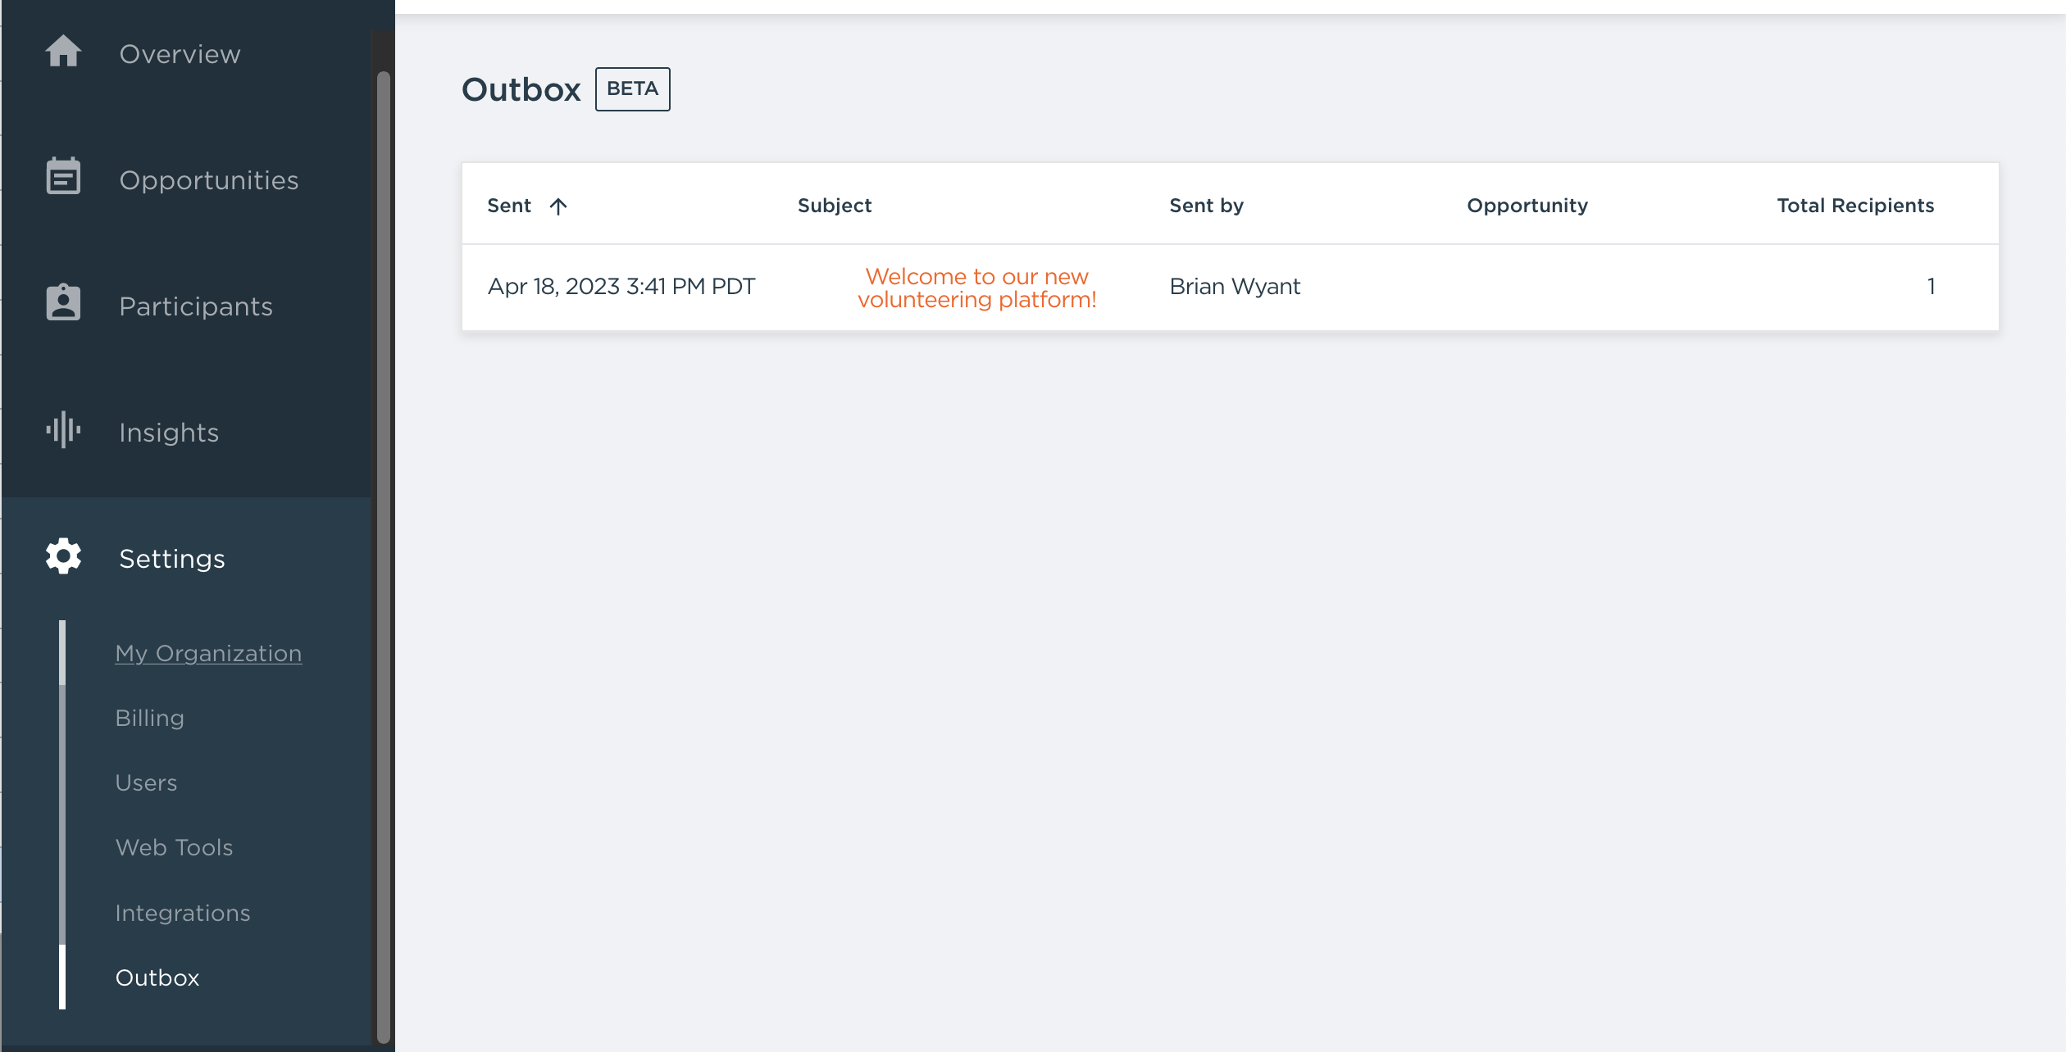Click the Settings gear icon
The image size is (2066, 1052).
(x=63, y=557)
